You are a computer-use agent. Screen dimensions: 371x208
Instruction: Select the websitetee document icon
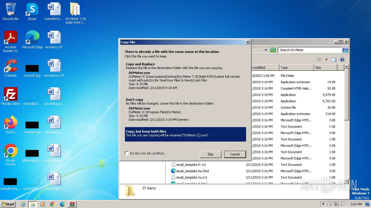(54, 153)
